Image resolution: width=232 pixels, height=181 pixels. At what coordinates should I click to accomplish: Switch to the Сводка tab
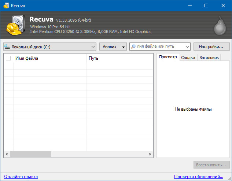(188, 58)
